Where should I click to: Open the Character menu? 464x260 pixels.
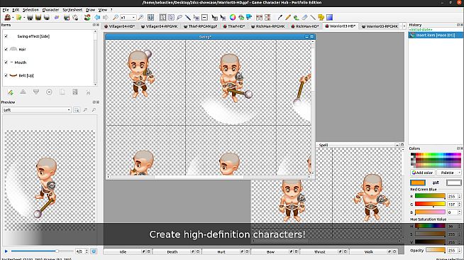(50, 10)
